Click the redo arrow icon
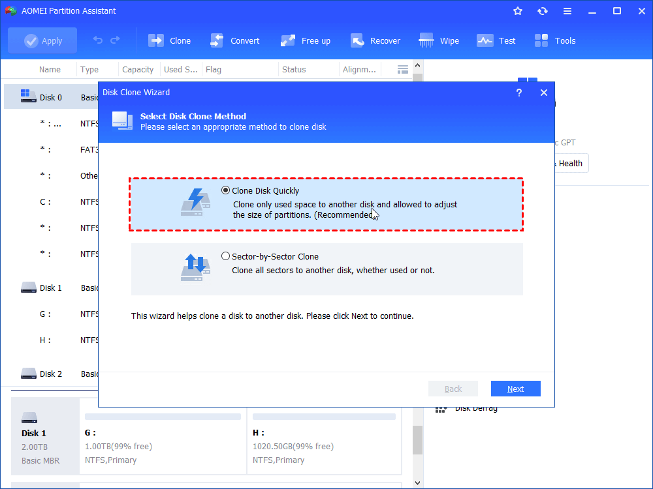Viewport: 653px width, 489px height. 116,40
